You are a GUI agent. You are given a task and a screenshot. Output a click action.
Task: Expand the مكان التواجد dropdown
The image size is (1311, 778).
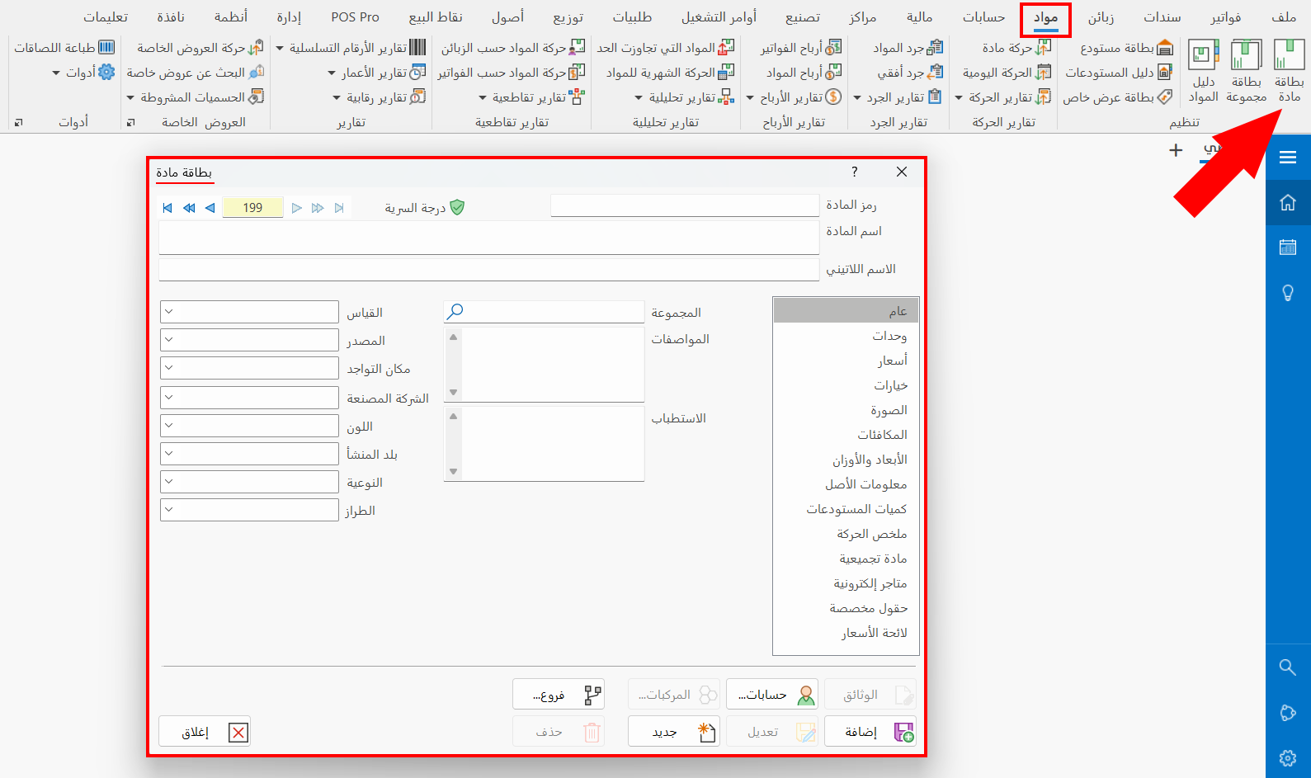click(168, 368)
